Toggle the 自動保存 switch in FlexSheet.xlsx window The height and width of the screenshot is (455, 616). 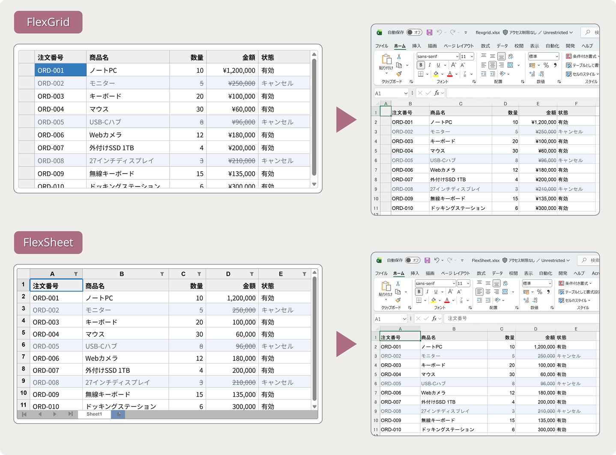[413, 260]
